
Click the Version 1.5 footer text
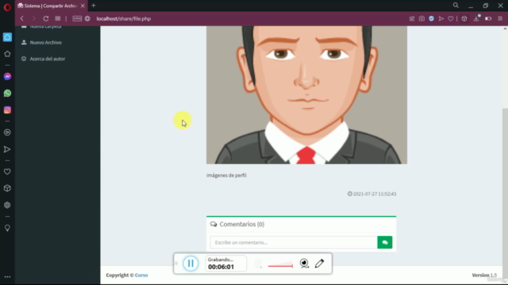tap(484, 275)
